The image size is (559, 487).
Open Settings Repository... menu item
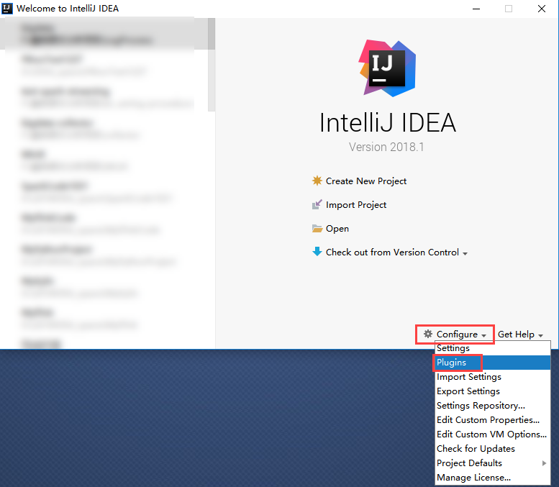[493, 406]
